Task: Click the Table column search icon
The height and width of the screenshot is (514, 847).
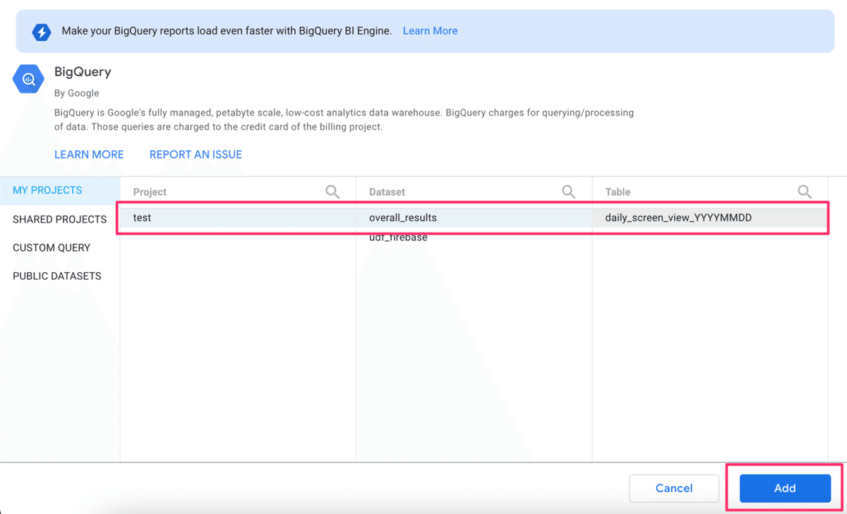Action: pos(804,192)
